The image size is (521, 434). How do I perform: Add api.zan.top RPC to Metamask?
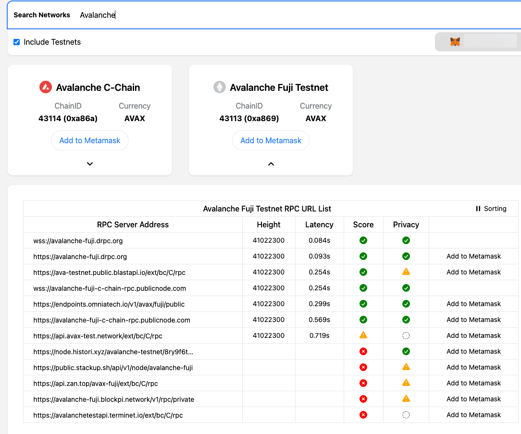point(473,383)
